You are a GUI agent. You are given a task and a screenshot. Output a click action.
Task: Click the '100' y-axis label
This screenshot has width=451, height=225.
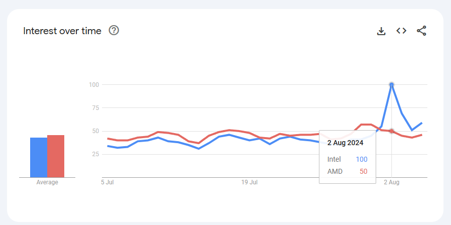point(94,84)
